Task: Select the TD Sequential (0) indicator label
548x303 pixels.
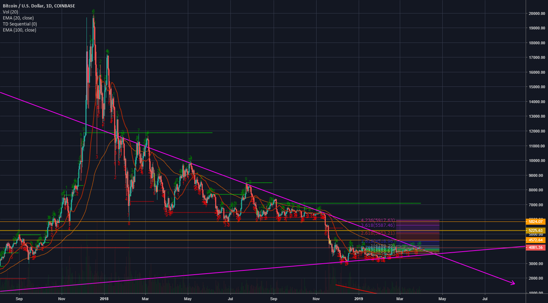Action: [x=19, y=24]
